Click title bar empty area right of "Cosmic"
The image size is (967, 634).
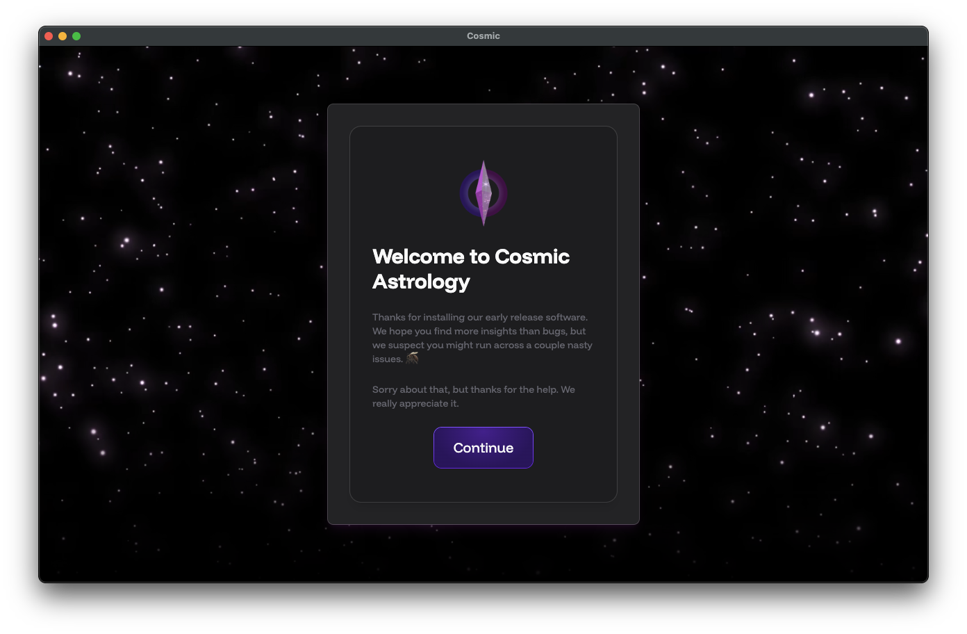(695, 36)
